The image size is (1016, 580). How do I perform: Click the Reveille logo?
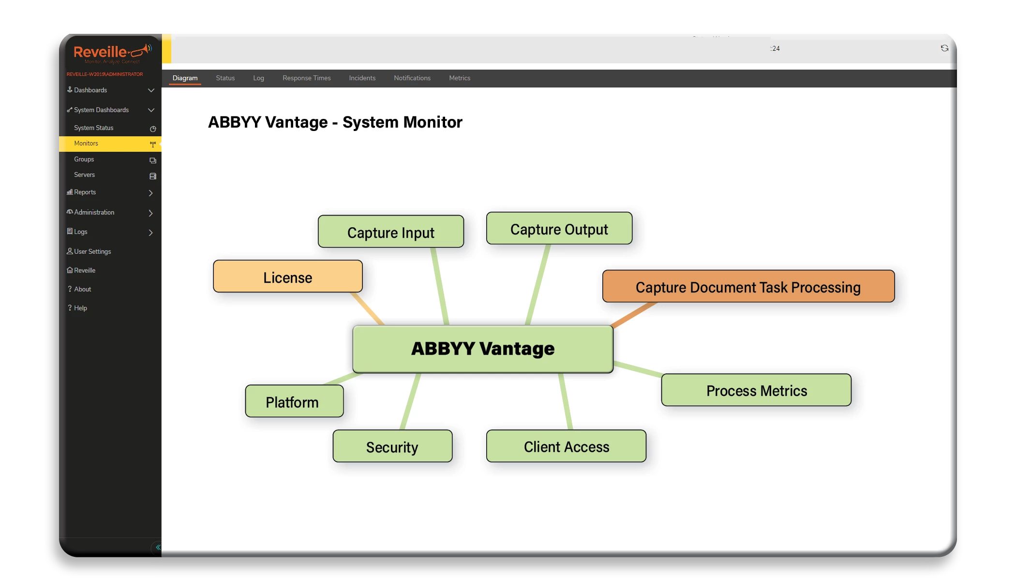(x=112, y=54)
